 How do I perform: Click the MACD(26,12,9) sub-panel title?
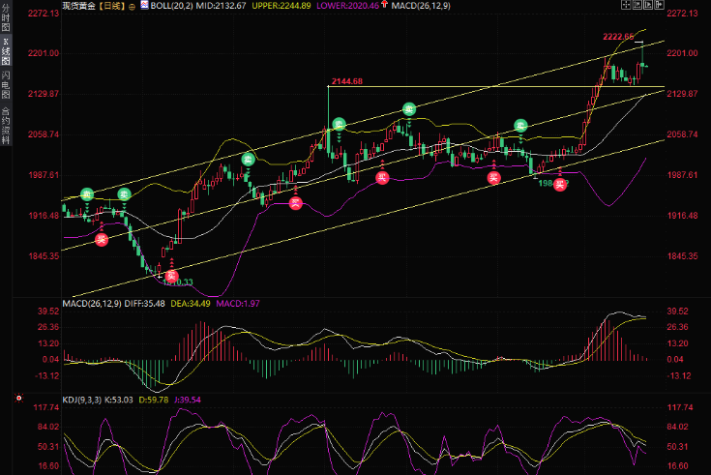[x=92, y=304]
